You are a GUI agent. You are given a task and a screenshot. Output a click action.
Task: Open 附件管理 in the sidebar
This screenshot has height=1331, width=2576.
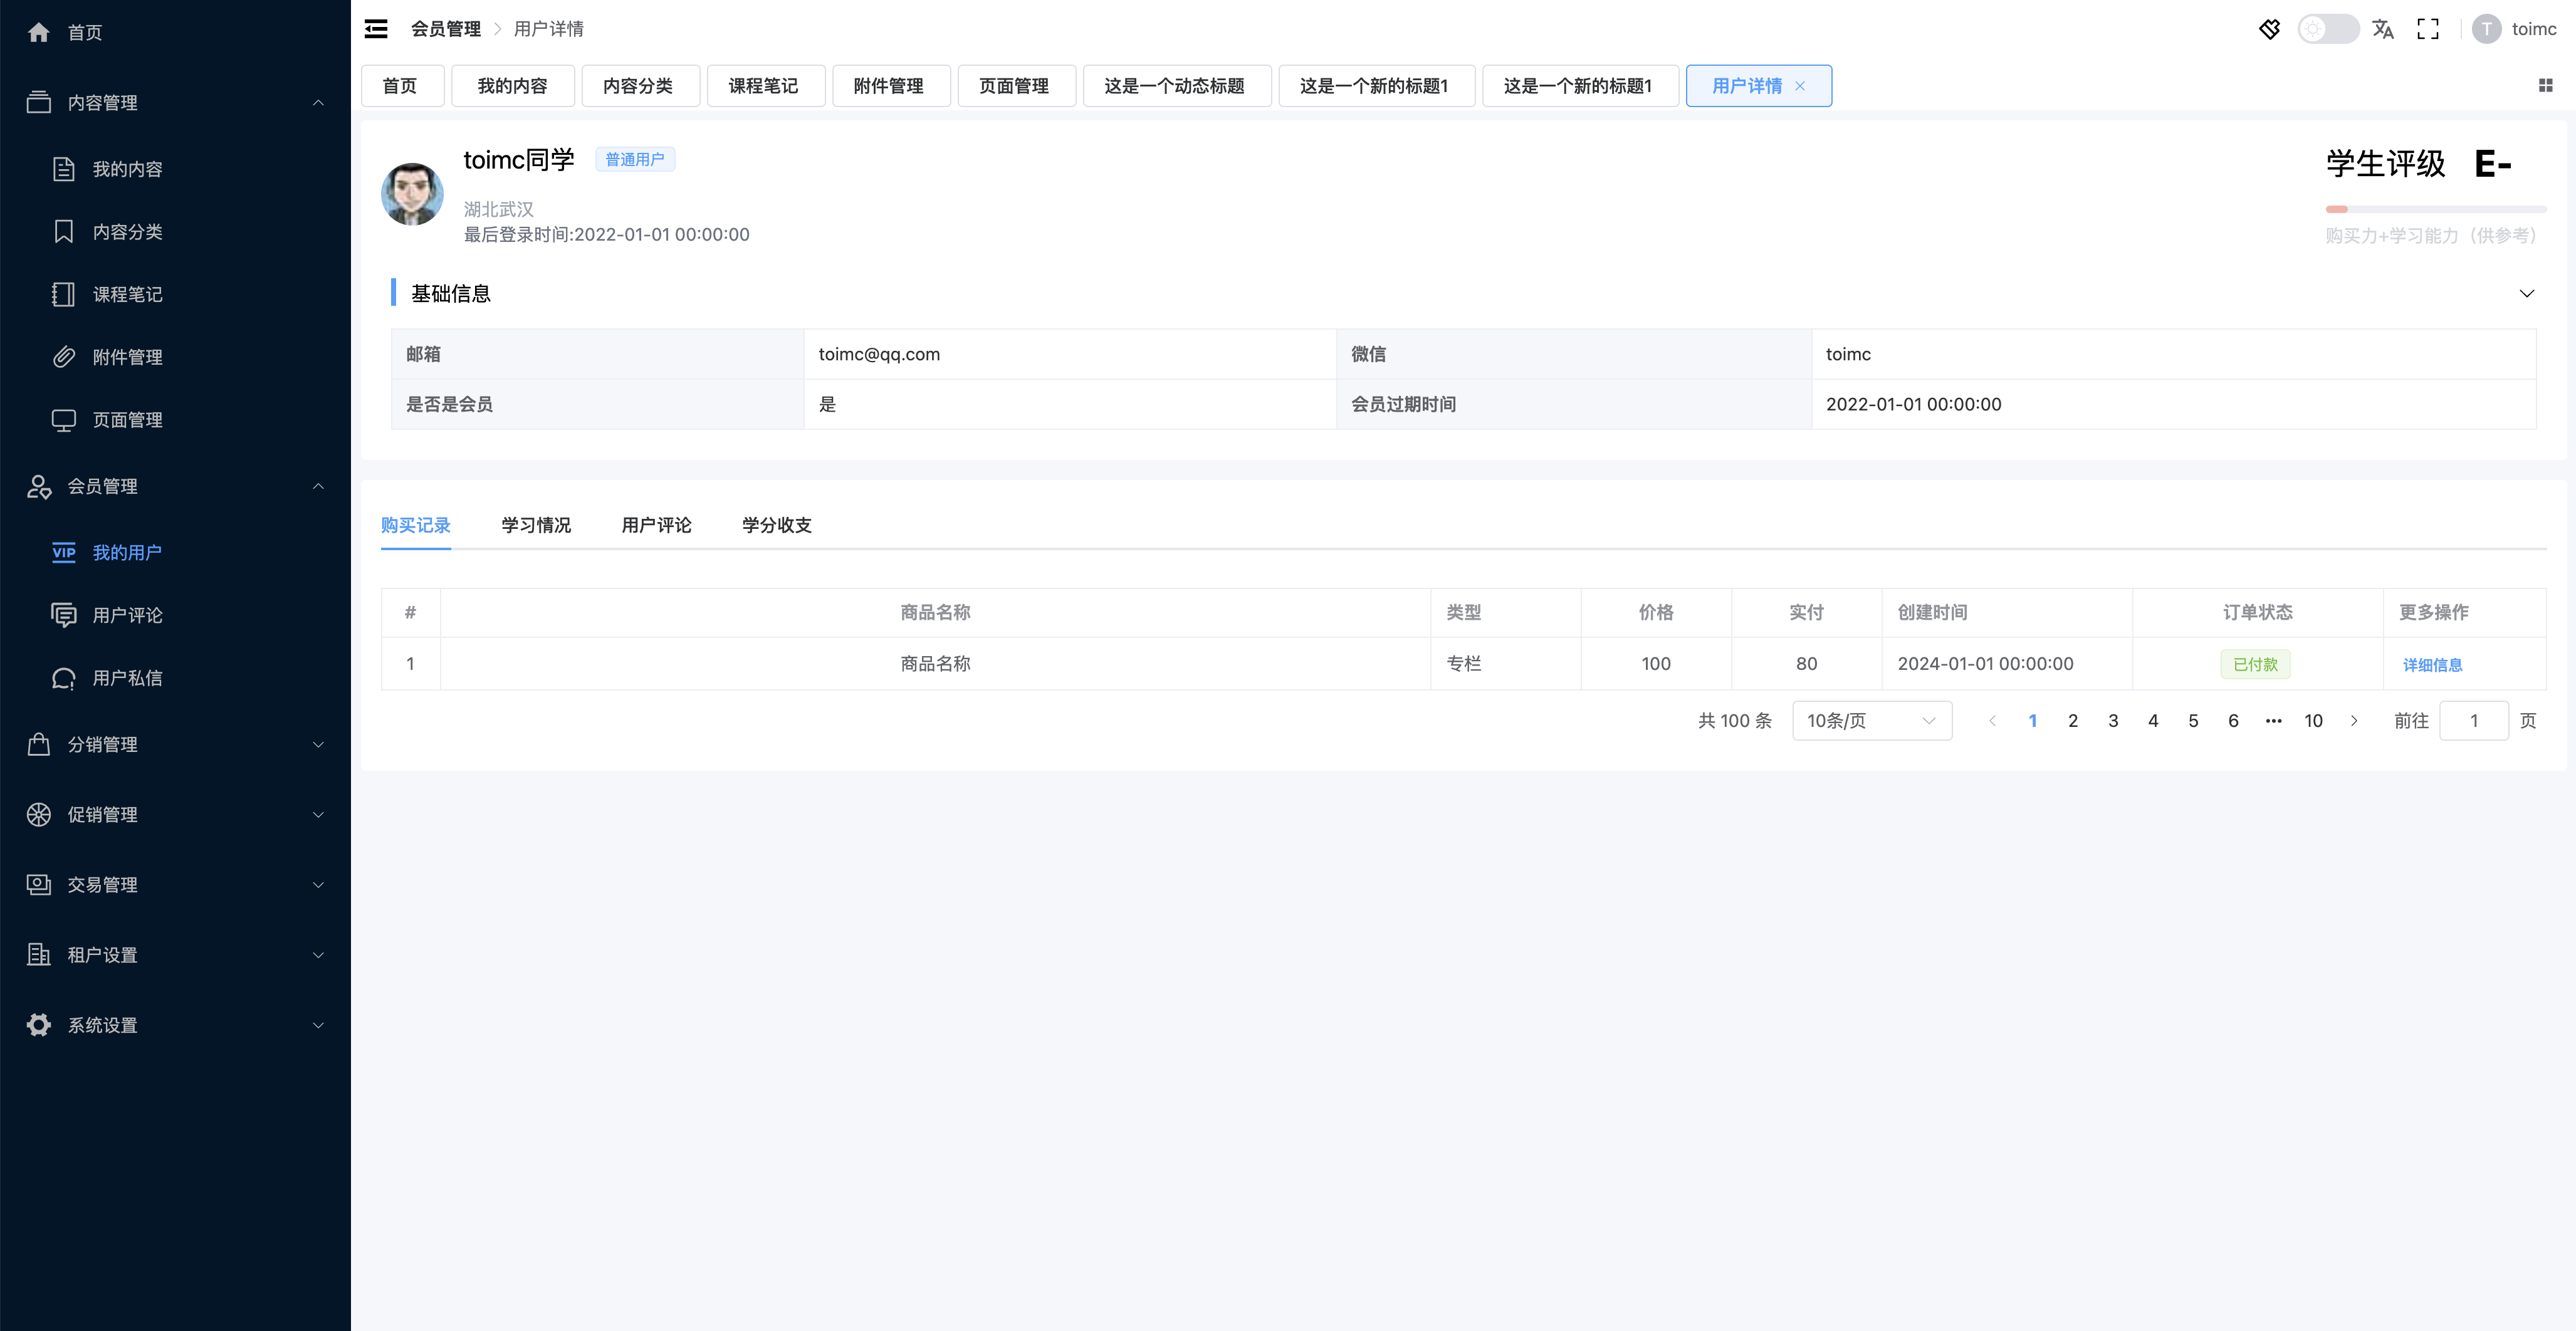[x=126, y=357]
